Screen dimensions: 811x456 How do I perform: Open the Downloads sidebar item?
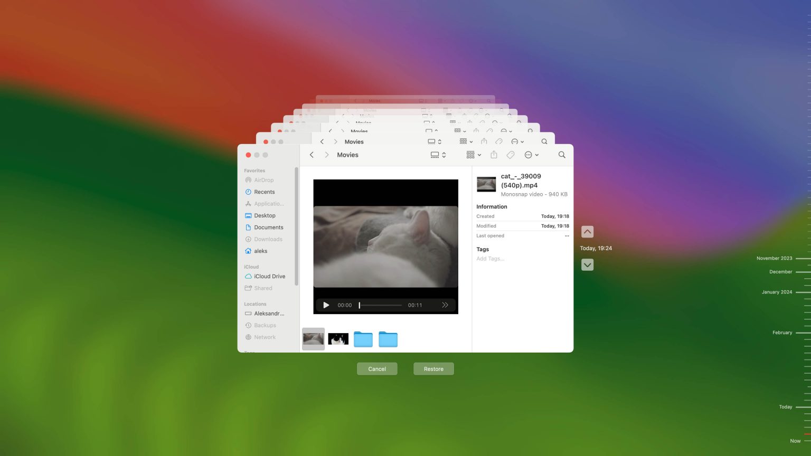tap(268, 239)
